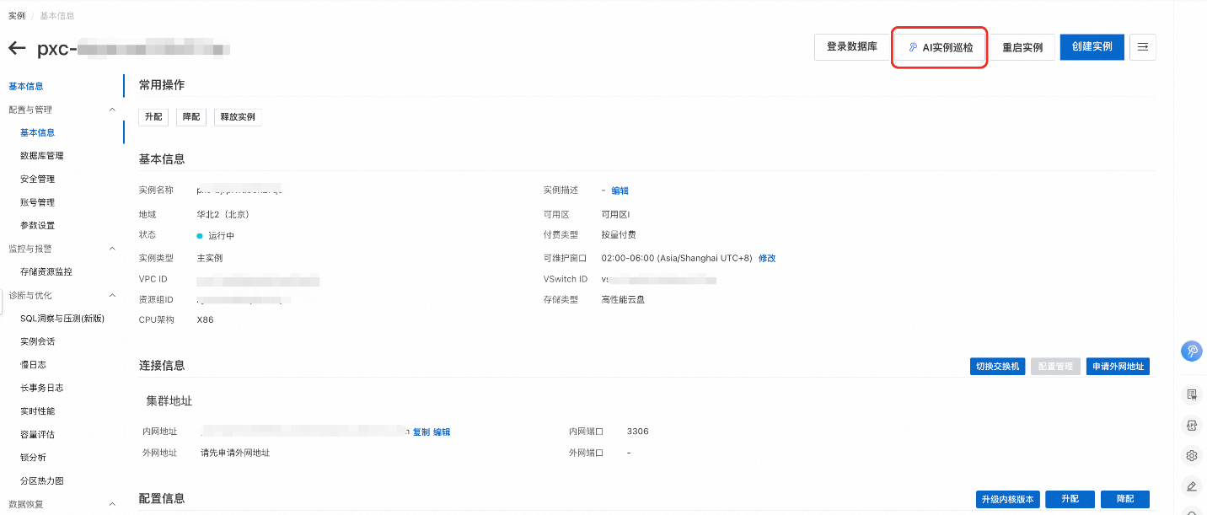
Task: Click 升配 under 常用操作
Action: pyautogui.click(x=153, y=117)
